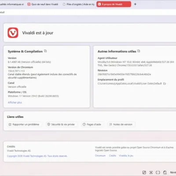Click the diagonal arrow icon in status bar
Viewport: 176px width, 176px height.
[x=144, y=172]
